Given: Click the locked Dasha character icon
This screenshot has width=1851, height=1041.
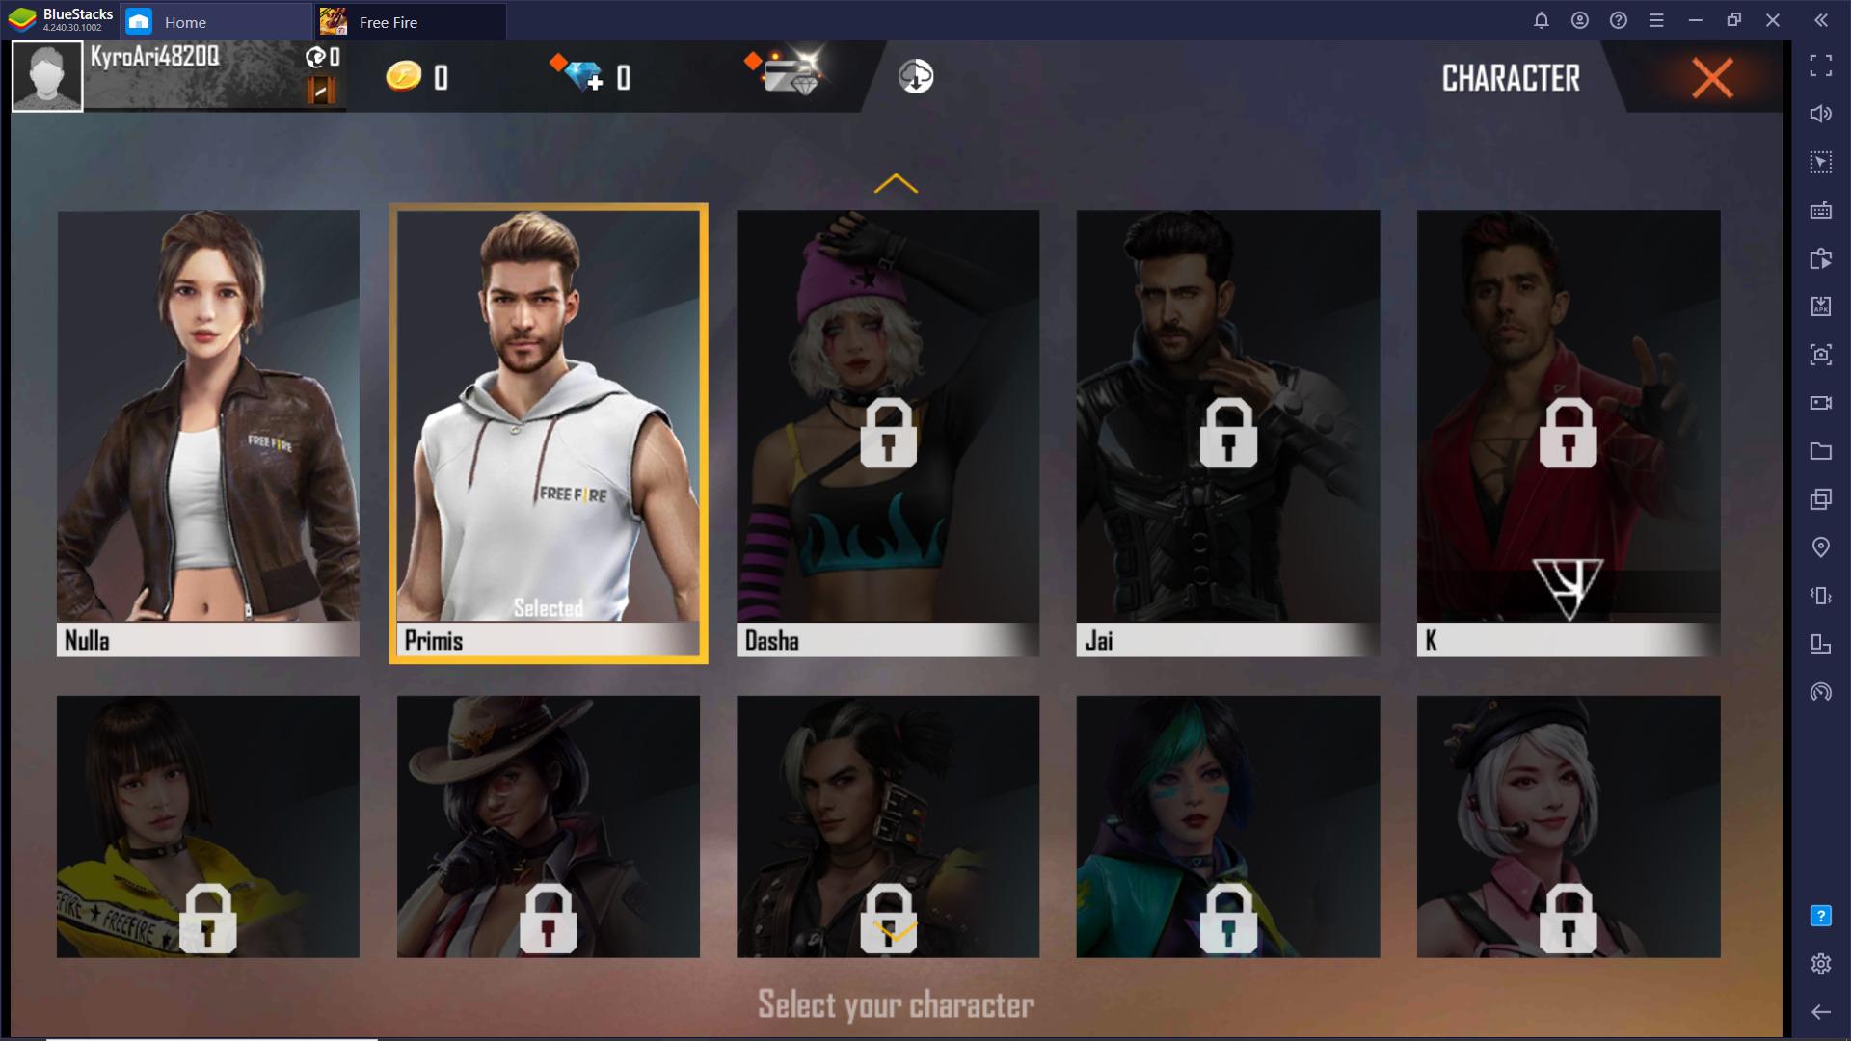Looking at the screenshot, I should coord(886,432).
